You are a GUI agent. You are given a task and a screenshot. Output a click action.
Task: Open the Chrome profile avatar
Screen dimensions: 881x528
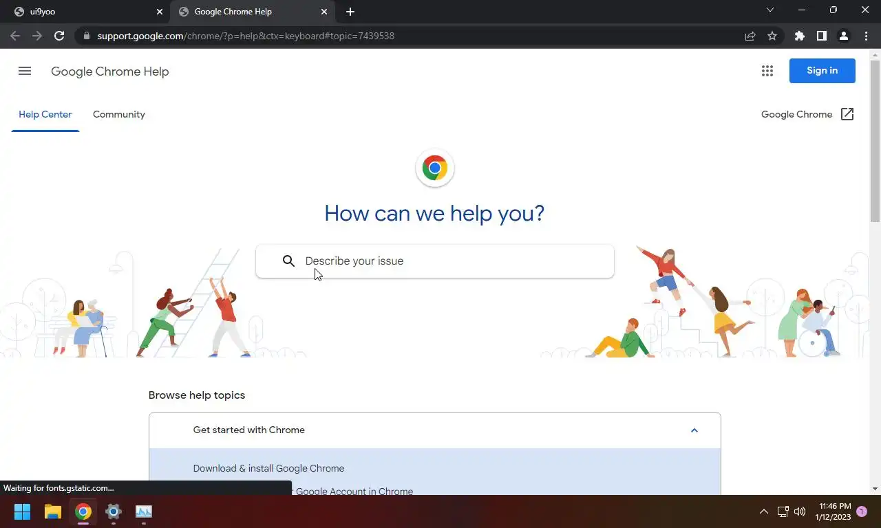[x=843, y=36]
